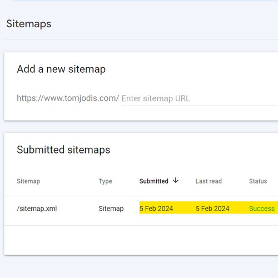Click the green Success status
278x278 pixels.
(x=262, y=209)
